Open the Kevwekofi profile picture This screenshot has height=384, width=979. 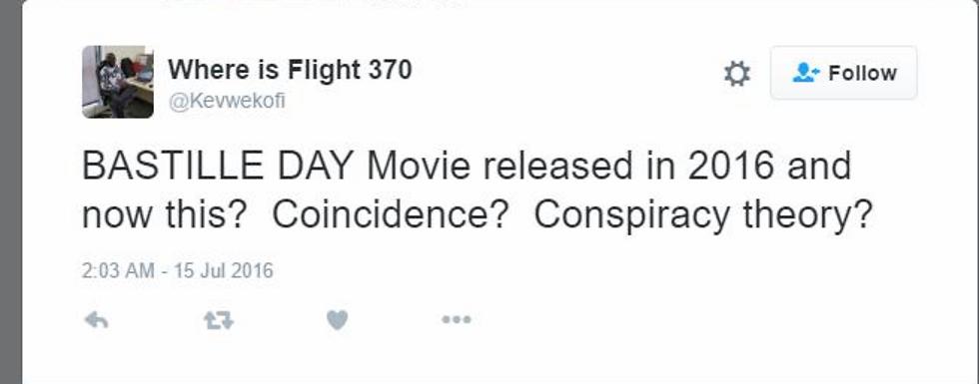(x=118, y=82)
